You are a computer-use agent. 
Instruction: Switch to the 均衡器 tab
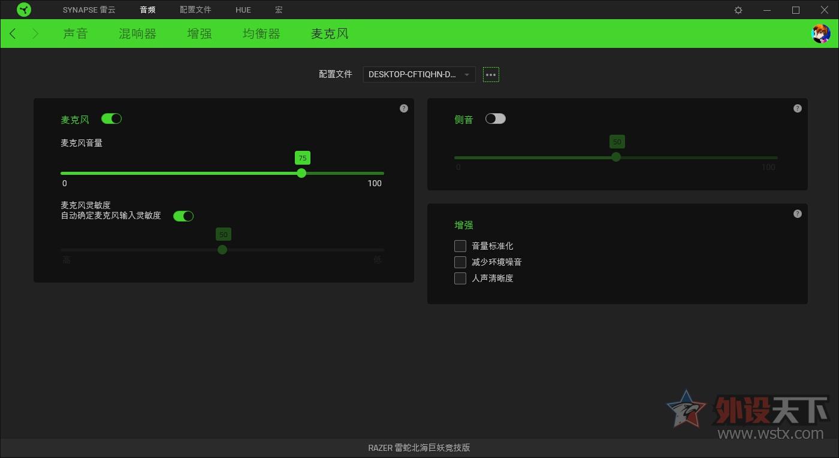(x=261, y=34)
